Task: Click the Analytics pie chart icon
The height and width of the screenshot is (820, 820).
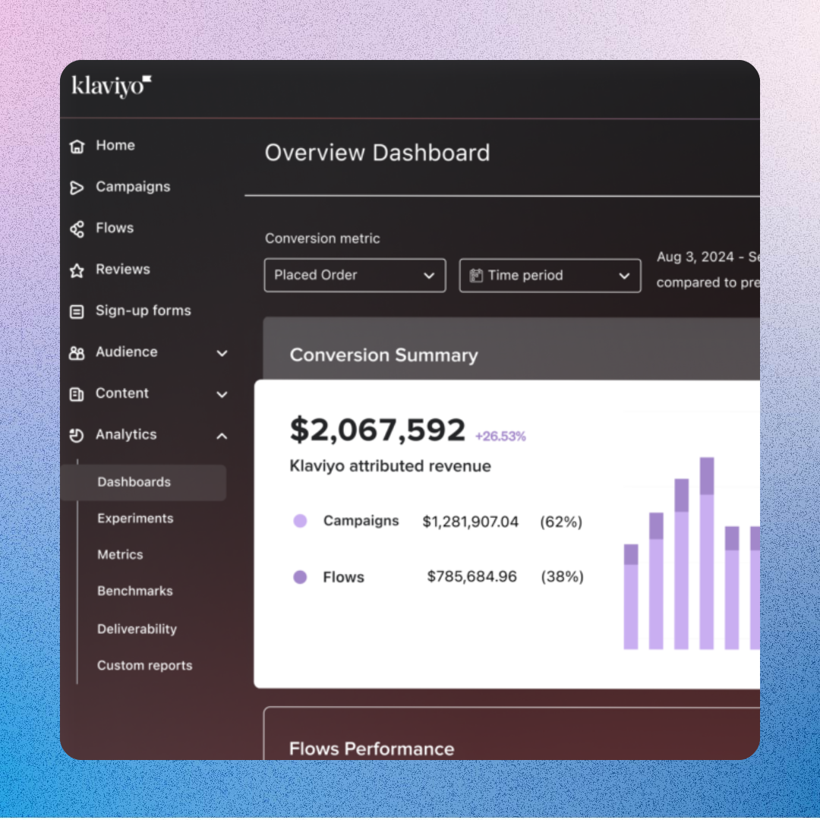Action: pos(77,435)
